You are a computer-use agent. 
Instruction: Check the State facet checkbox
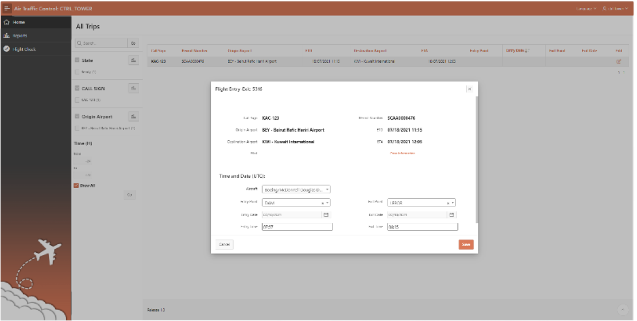[x=76, y=60]
